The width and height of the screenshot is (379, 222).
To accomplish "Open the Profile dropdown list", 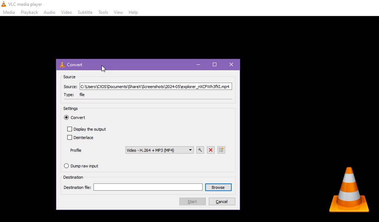I will 160,150.
